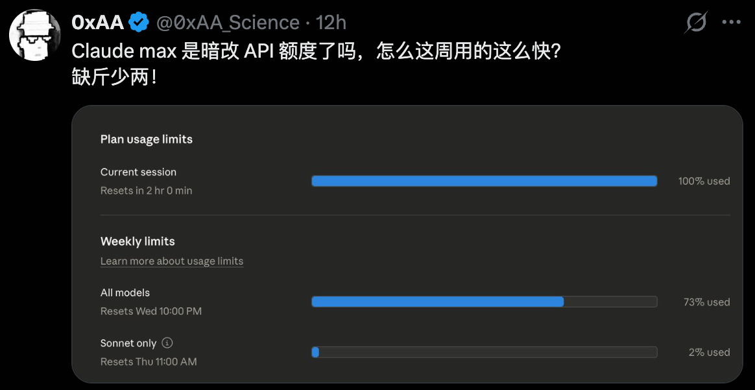
Task: Open the more options menu
Action: 731,21
